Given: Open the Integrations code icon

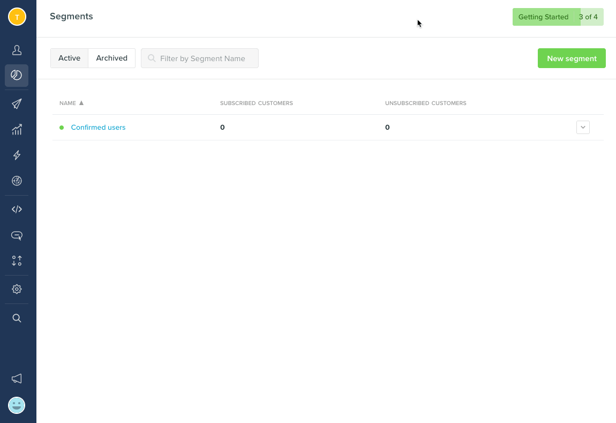Looking at the screenshot, I should [17, 209].
